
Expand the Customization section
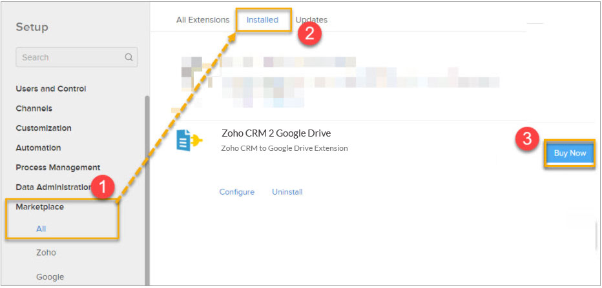[43, 128]
